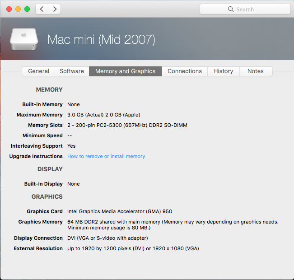Select the 'Display Connection' label
The image size is (294, 280).
38,238
